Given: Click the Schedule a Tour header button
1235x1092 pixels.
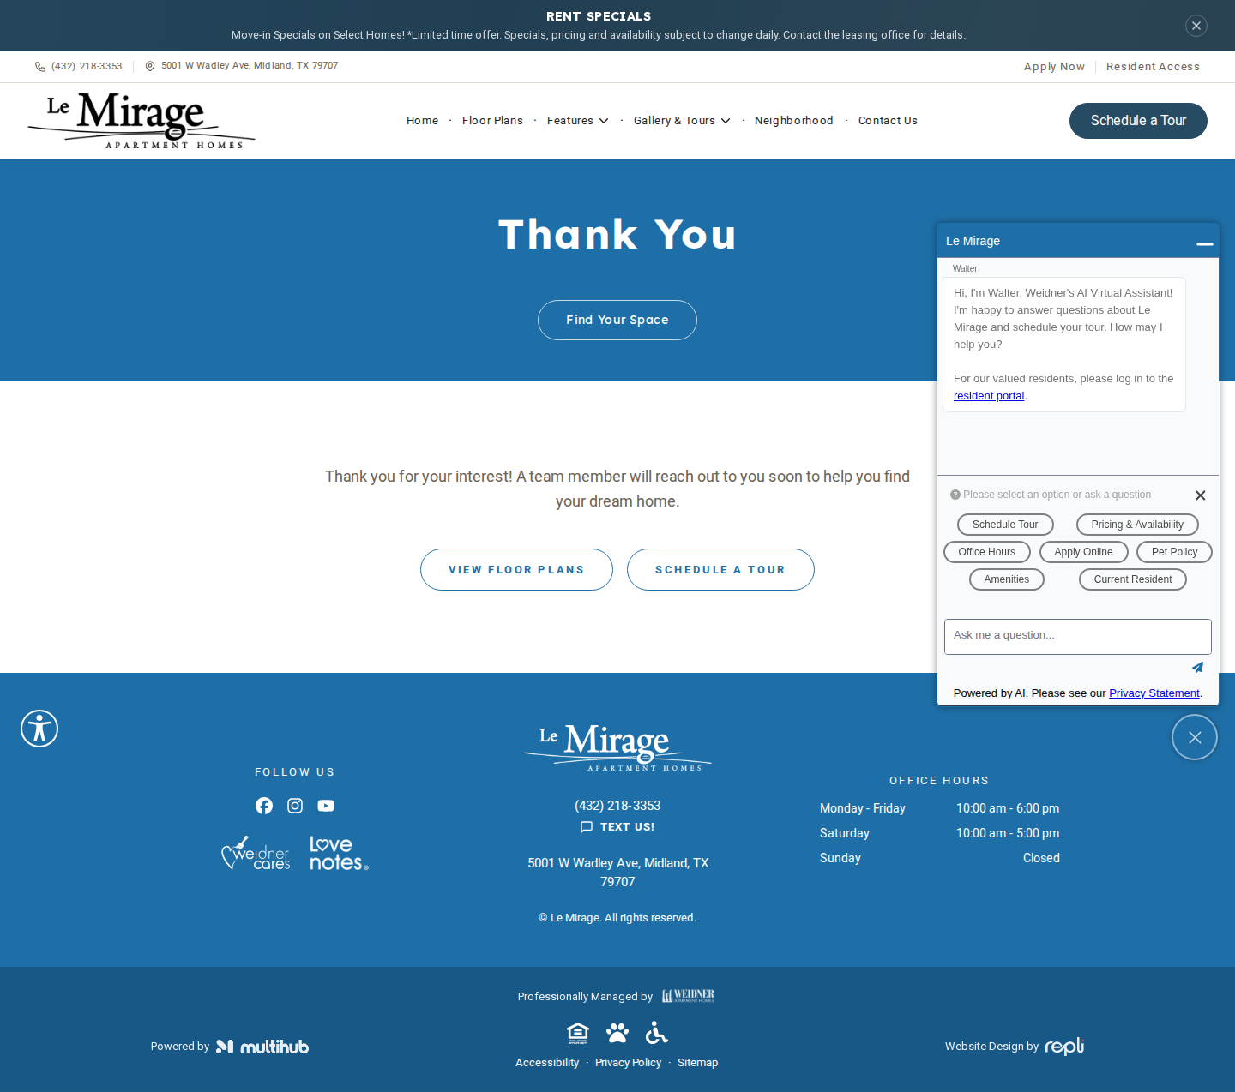Looking at the screenshot, I should tap(1138, 121).
